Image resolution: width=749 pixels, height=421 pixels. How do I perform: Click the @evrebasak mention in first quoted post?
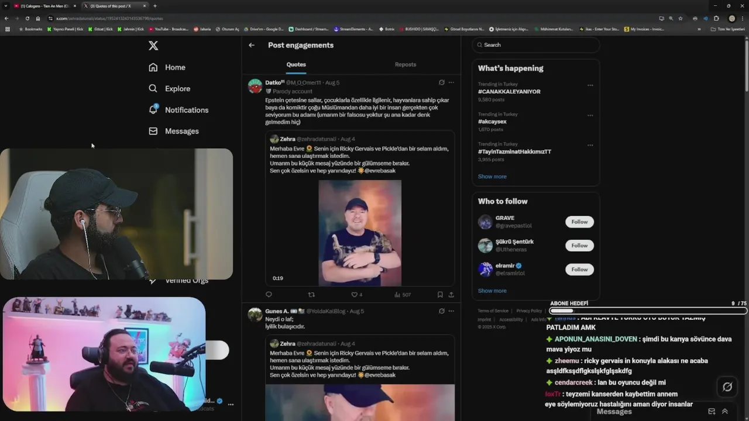(x=380, y=171)
